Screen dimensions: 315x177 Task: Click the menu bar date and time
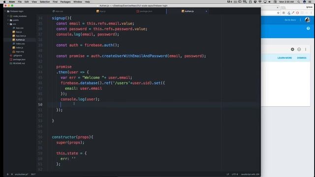286,2
